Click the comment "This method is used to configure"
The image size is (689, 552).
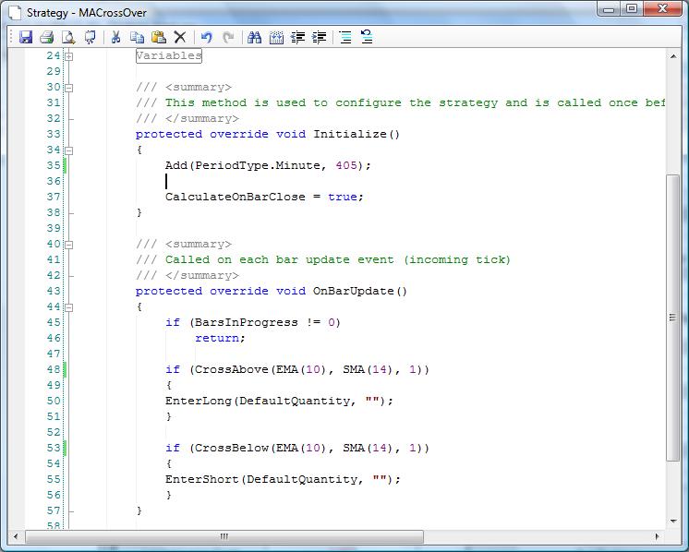tap(283, 102)
